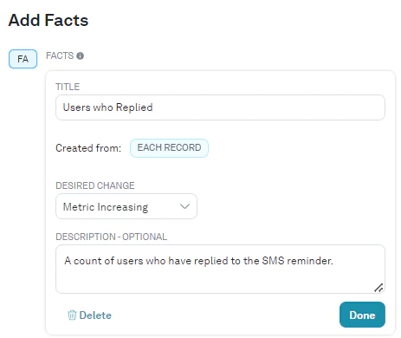This screenshot has height=338, width=401.
Task: Click the 'A count of users' description text
Action: 198,261
